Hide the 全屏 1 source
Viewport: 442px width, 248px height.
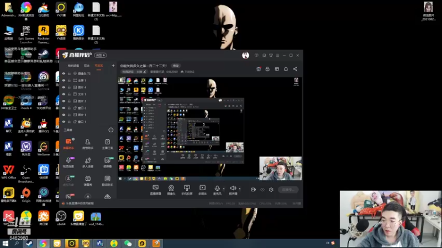click(x=64, y=80)
